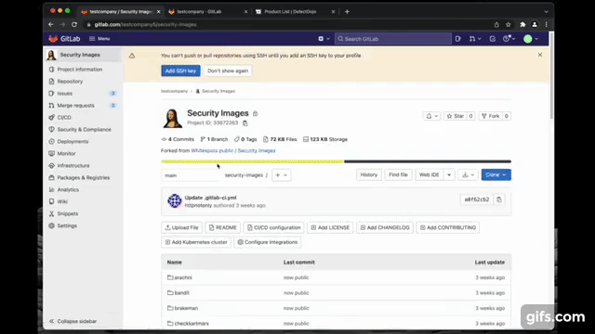The width and height of the screenshot is (595, 334).
Task: Star the Security Images project
Action: (x=456, y=116)
